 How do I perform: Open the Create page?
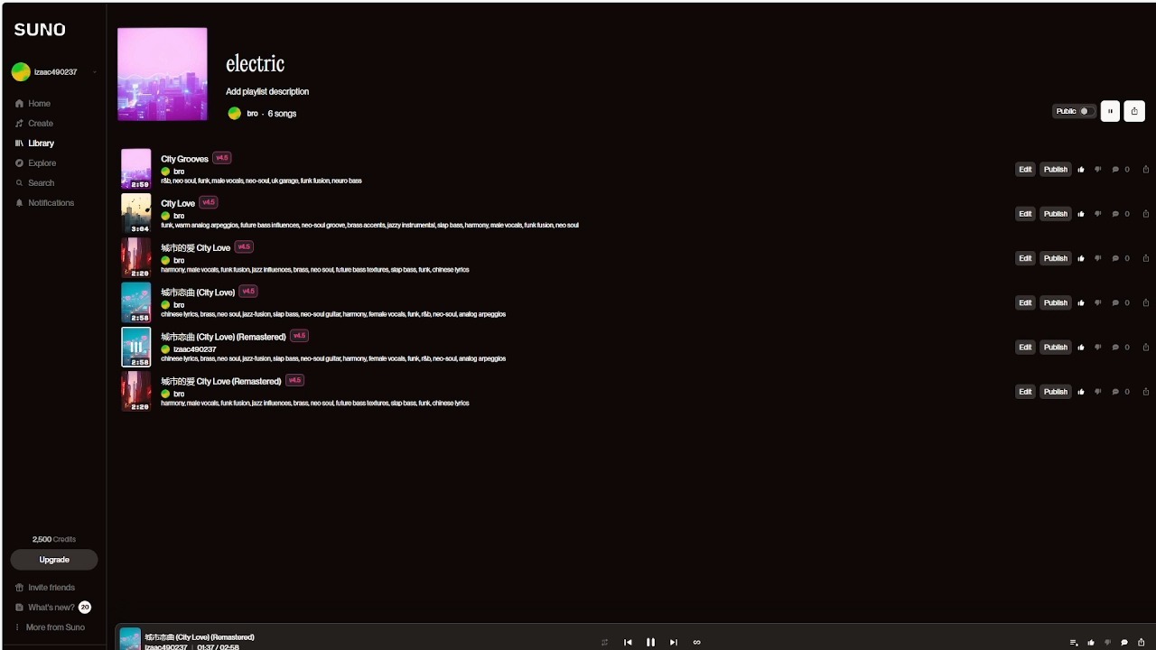point(34,124)
